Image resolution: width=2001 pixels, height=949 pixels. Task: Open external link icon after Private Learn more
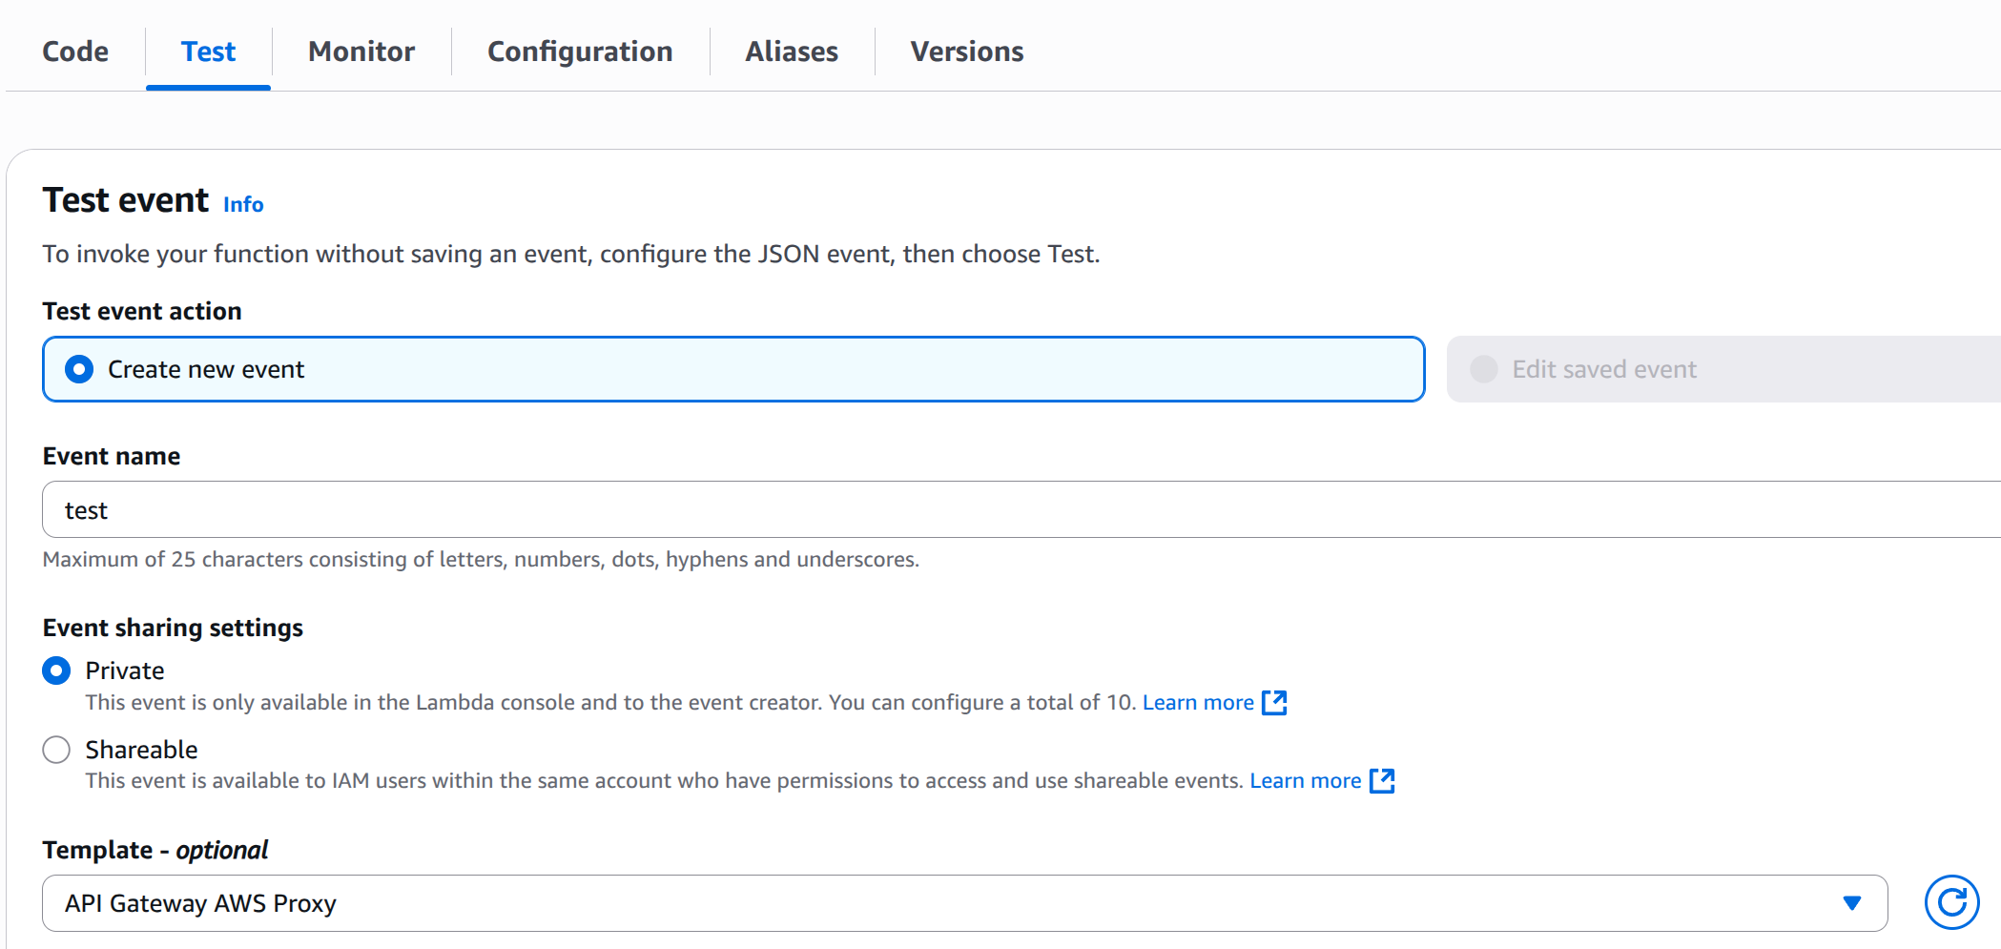pyautogui.click(x=1274, y=703)
